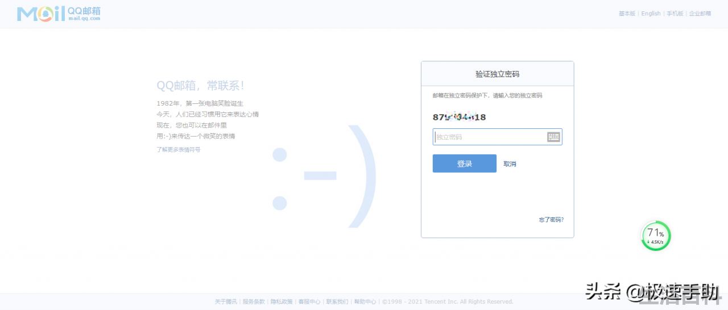Screen dimensions: 728x310
Task: Open 客服中心 footer link
Action: [309, 302]
